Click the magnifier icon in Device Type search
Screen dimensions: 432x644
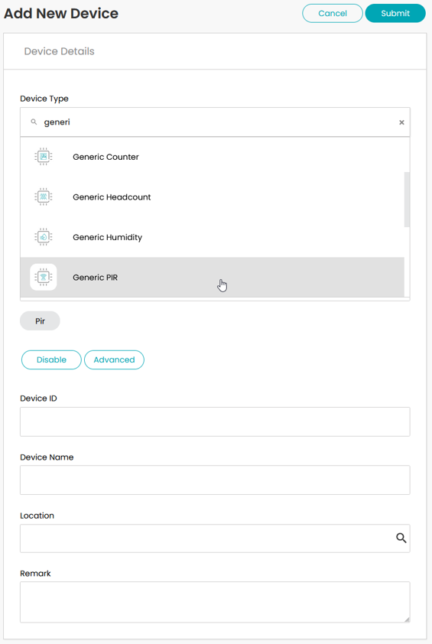pos(34,122)
